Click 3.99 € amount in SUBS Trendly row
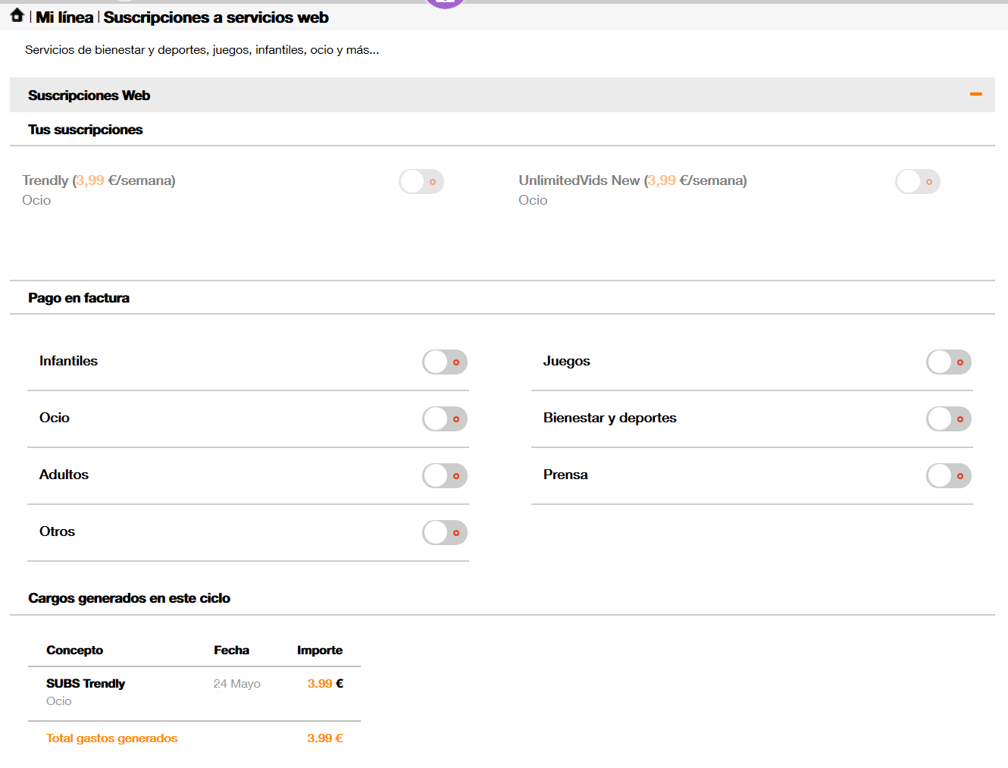 pyautogui.click(x=325, y=684)
